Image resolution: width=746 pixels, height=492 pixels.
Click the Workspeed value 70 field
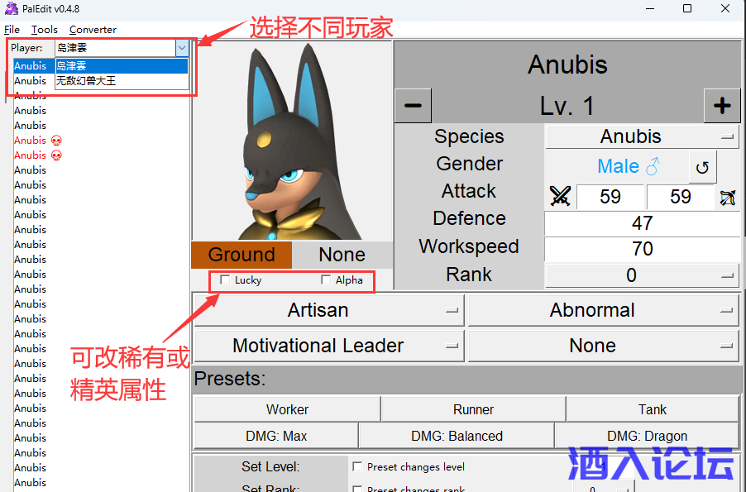click(x=643, y=249)
